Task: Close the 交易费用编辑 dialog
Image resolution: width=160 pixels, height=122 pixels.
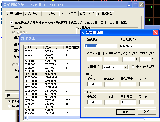Action: 155,33
